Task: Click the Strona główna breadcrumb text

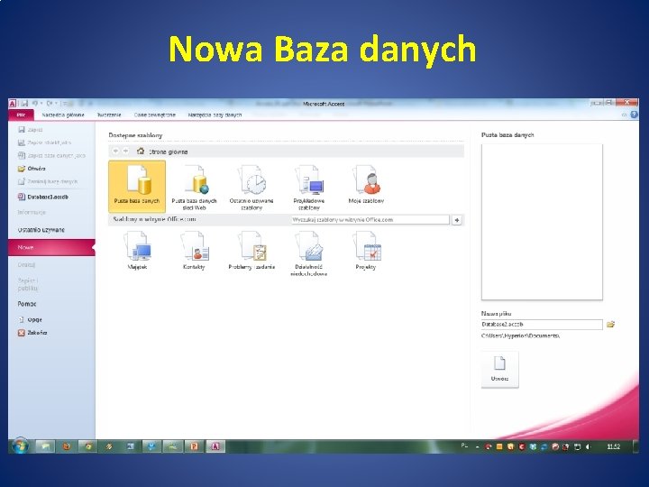Action: [x=168, y=152]
